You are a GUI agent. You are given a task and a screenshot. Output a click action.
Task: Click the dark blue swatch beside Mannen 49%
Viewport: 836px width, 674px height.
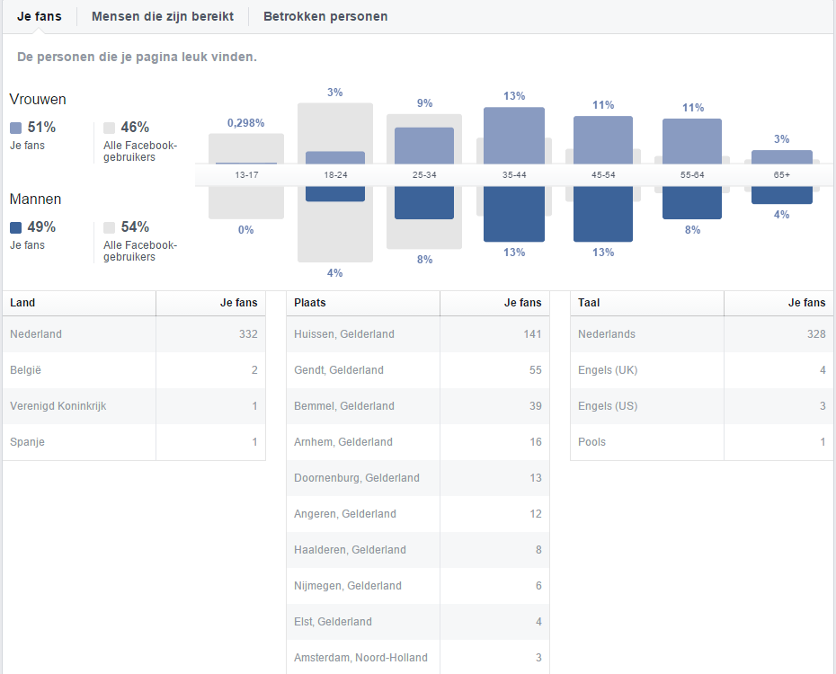pyautogui.click(x=16, y=228)
